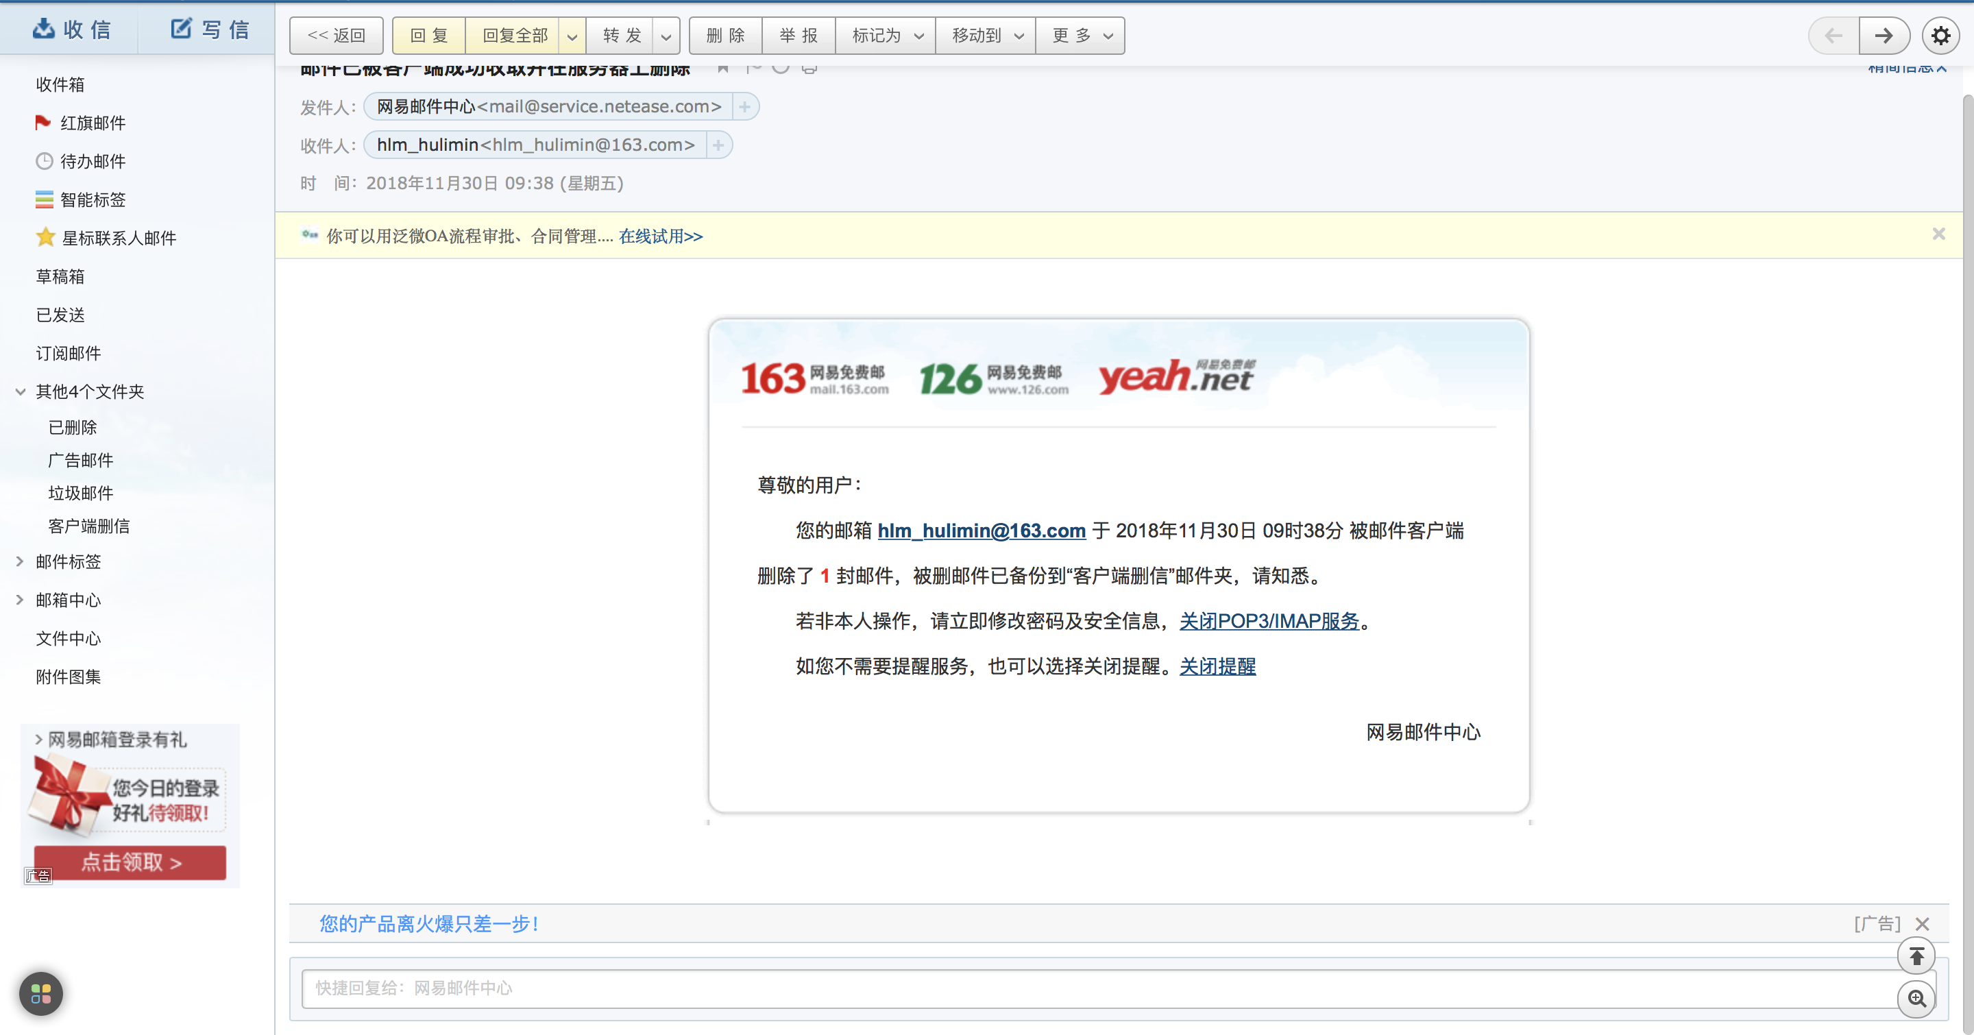
Task: Open the colorful app launcher icon
Action: (41, 994)
